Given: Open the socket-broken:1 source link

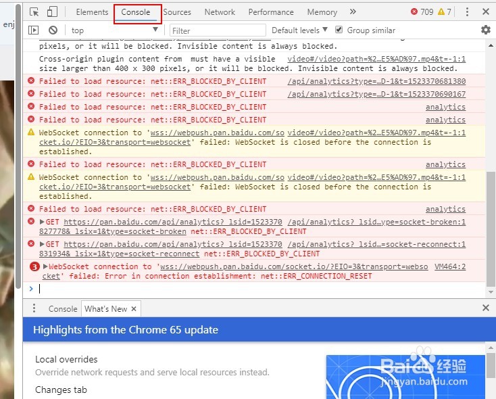Looking at the screenshot, I should pos(376,222).
